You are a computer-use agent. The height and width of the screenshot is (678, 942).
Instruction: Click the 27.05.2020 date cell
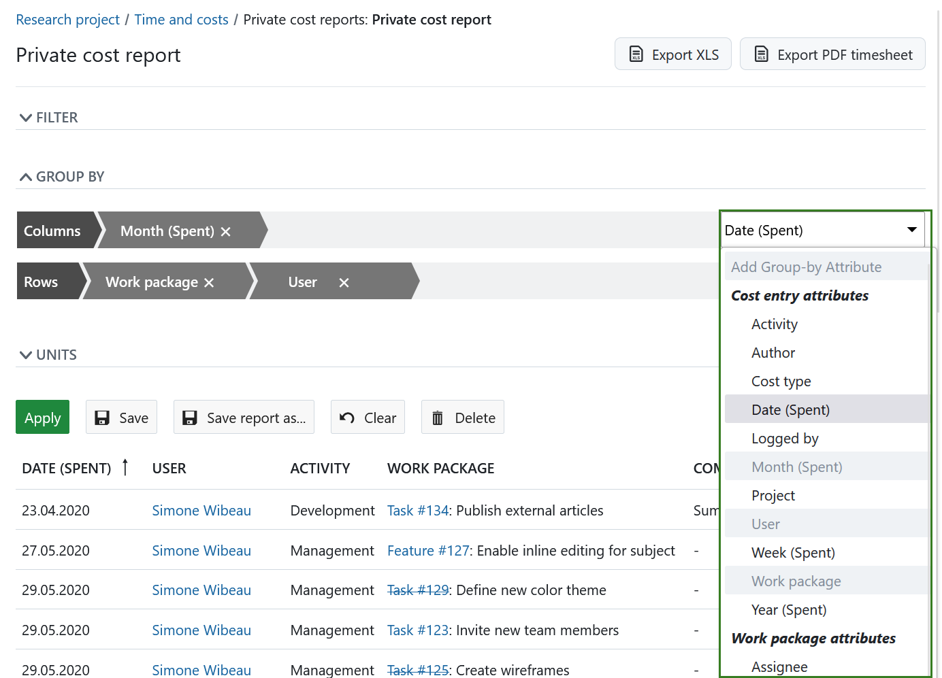56,551
